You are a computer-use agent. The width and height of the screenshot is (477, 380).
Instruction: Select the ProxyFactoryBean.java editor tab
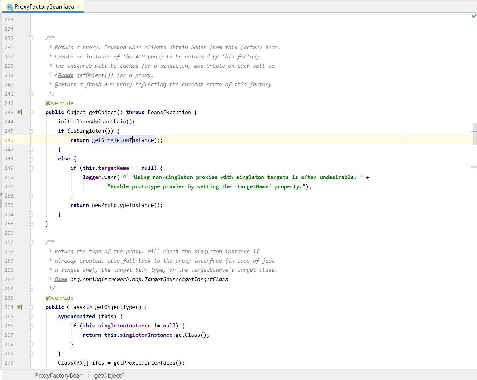pos(44,6)
